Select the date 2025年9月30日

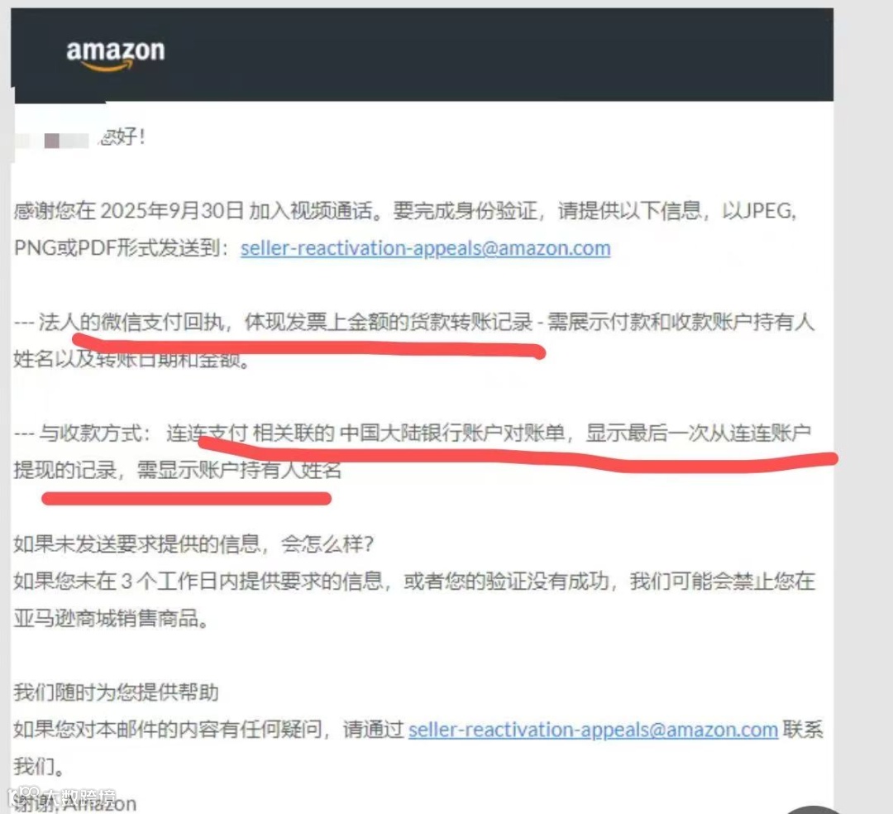click(173, 211)
